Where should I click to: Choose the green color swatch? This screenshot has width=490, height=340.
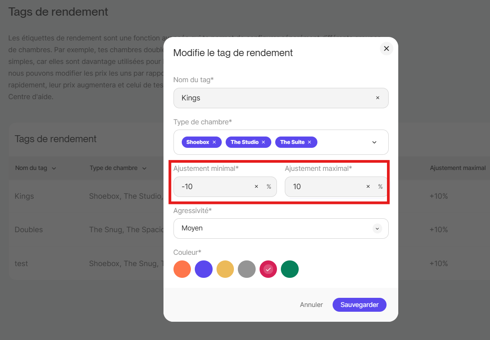[290, 269]
